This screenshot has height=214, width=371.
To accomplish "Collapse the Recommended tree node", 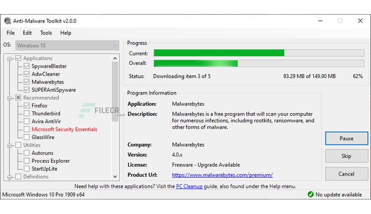I will coord(9,98).
